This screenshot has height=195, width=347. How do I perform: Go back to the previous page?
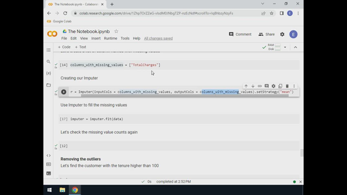pyautogui.click(x=49, y=13)
